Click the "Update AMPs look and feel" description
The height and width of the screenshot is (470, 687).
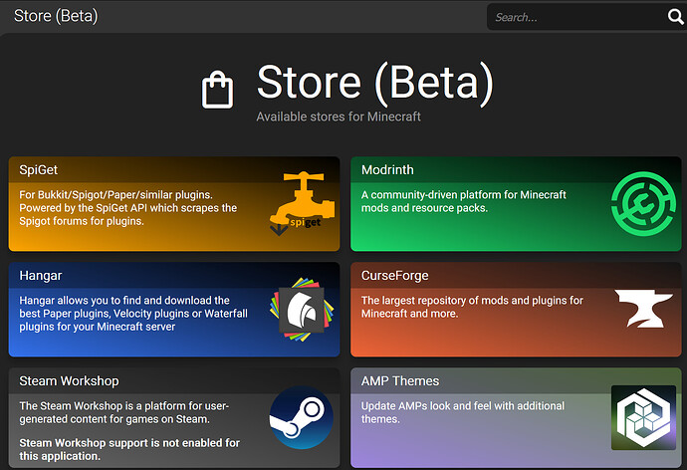tap(463, 412)
